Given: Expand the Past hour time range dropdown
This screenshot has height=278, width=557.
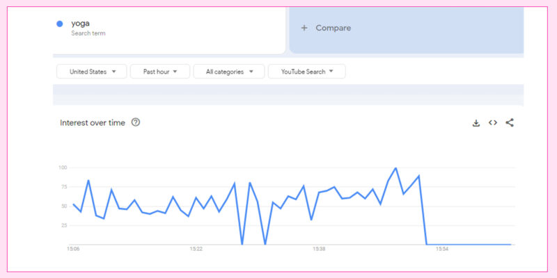Looking at the screenshot, I should tap(160, 72).
